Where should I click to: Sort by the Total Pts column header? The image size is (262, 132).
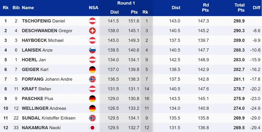(239, 7)
